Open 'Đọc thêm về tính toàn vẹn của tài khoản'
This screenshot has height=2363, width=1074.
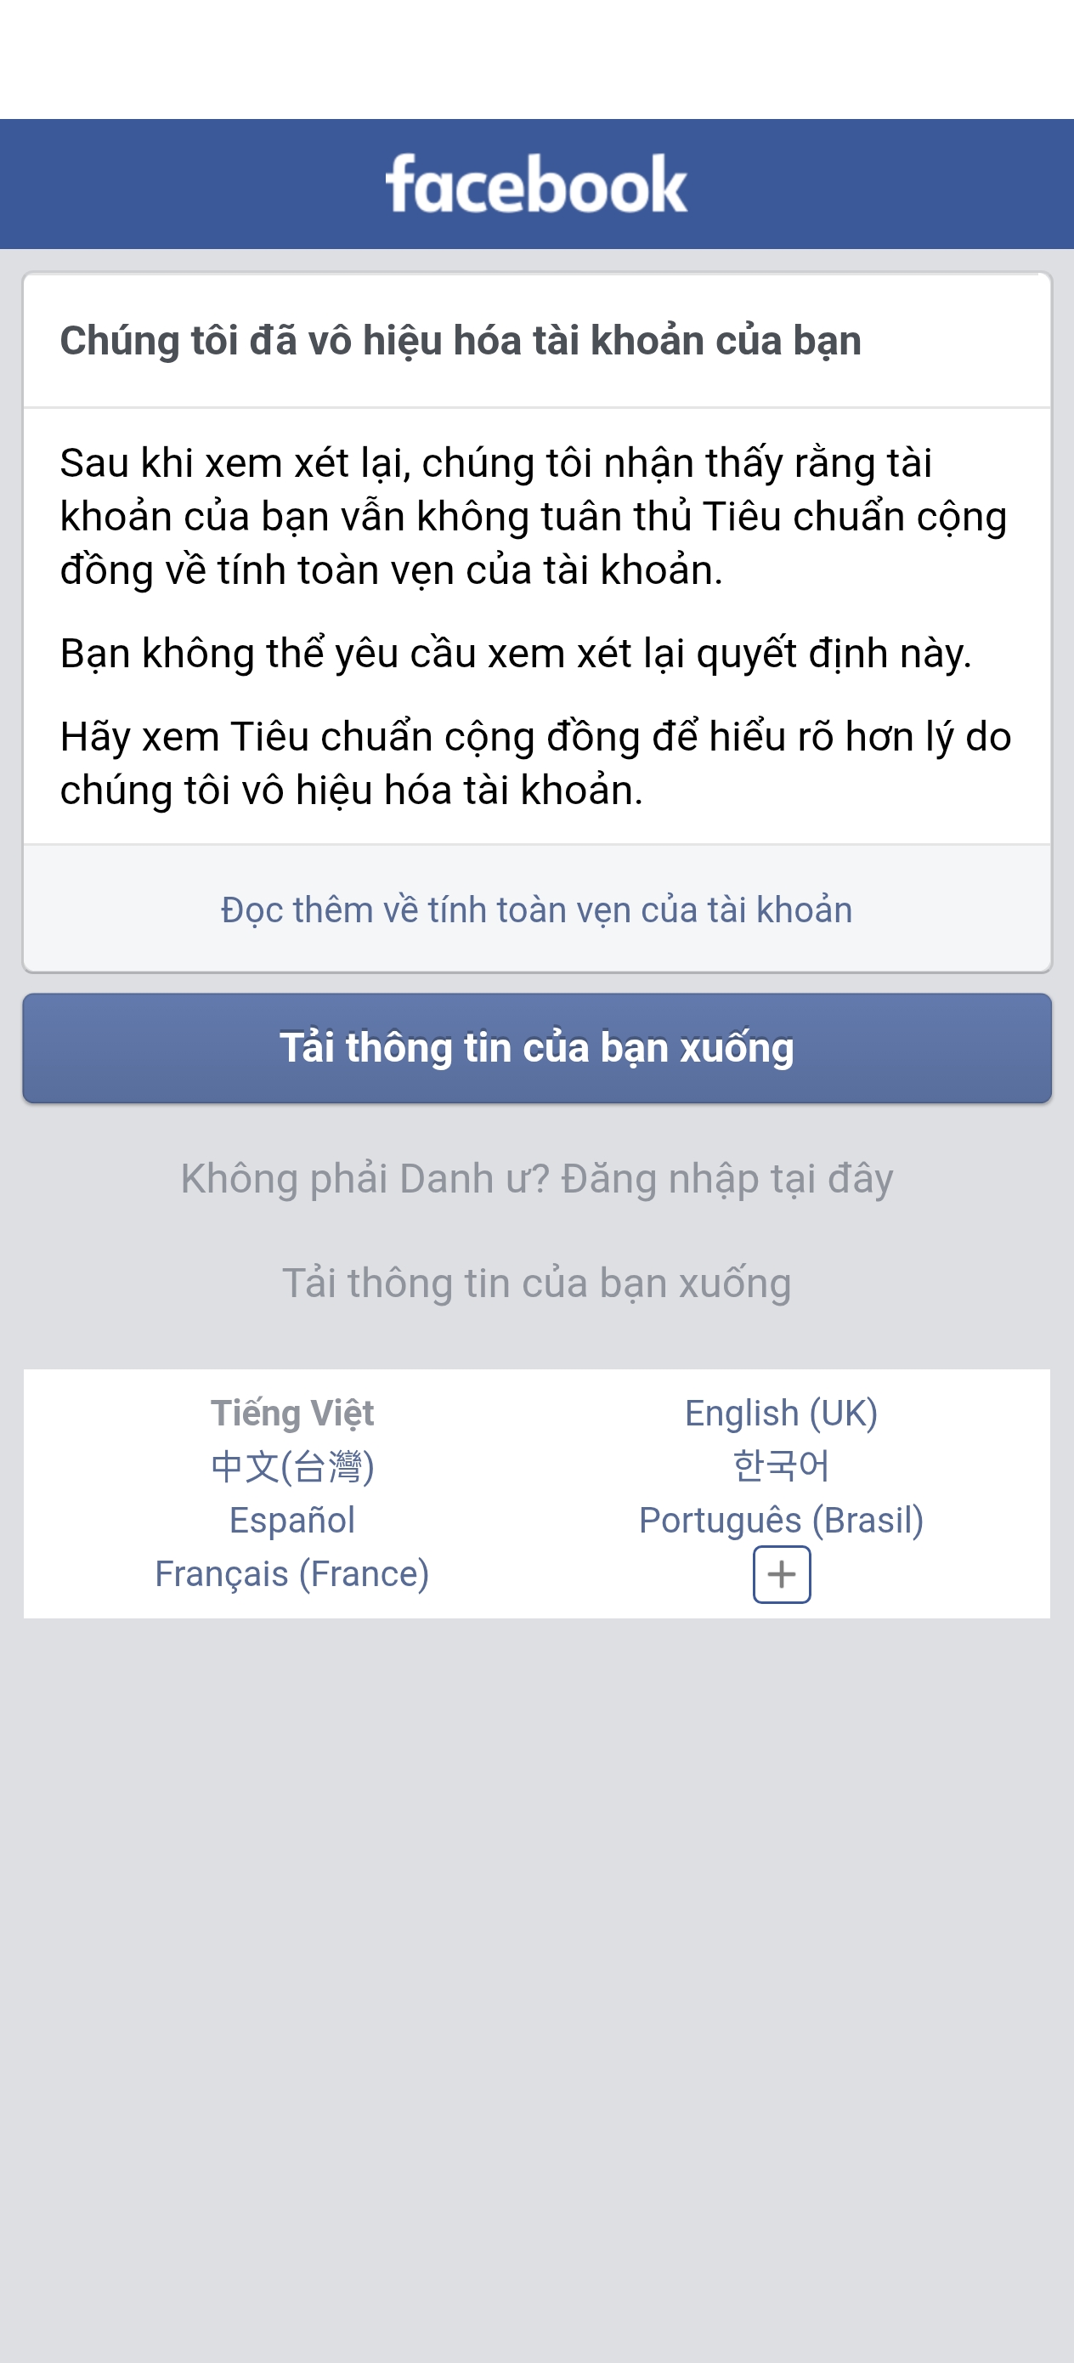pos(536,910)
